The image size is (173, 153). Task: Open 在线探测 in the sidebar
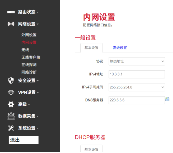pos(29,65)
